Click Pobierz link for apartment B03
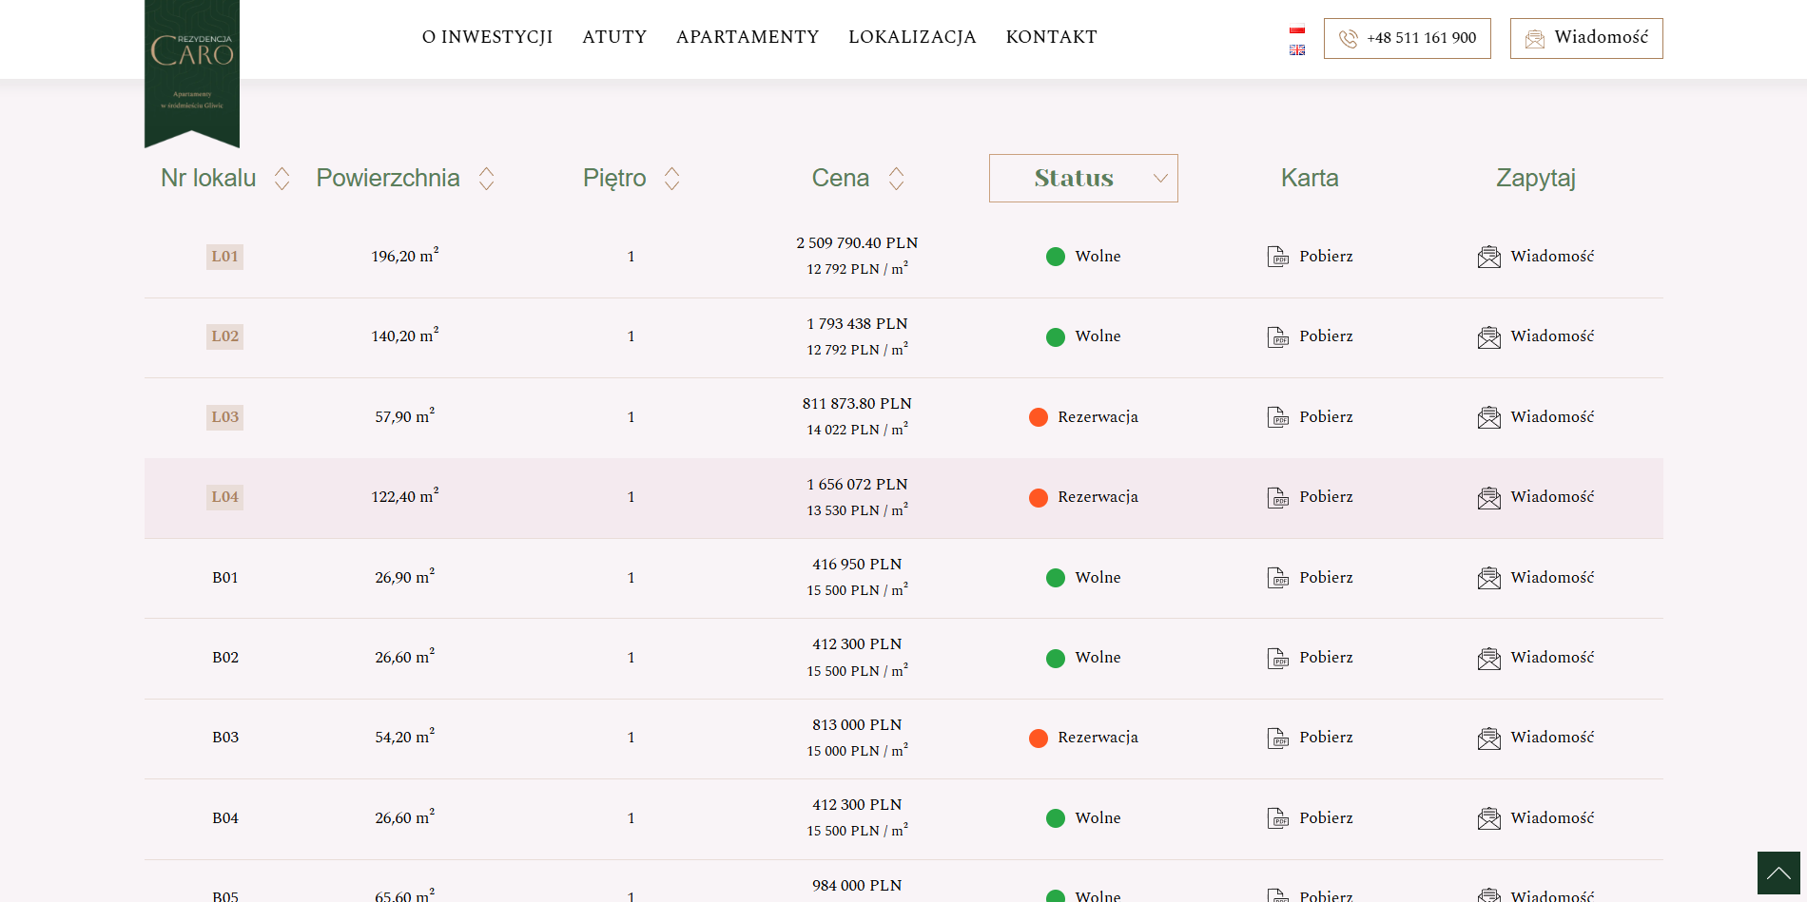This screenshot has width=1807, height=902. click(1325, 738)
